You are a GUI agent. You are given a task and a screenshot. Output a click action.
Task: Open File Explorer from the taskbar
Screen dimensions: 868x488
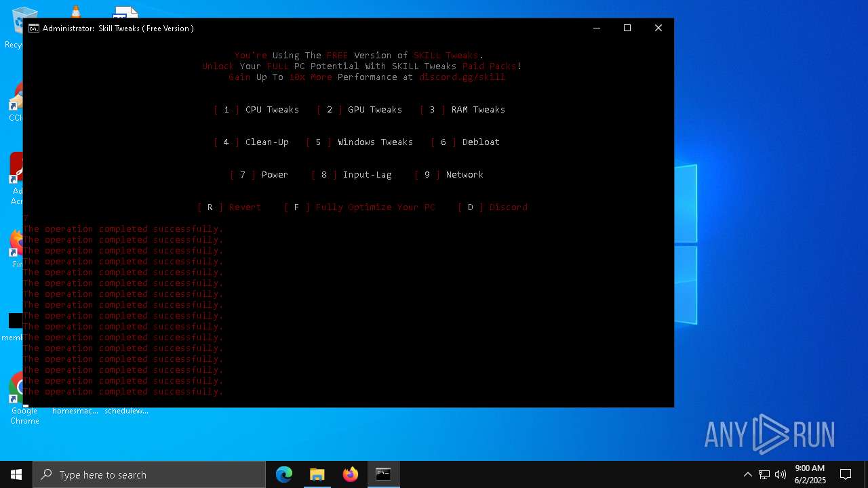tap(317, 474)
